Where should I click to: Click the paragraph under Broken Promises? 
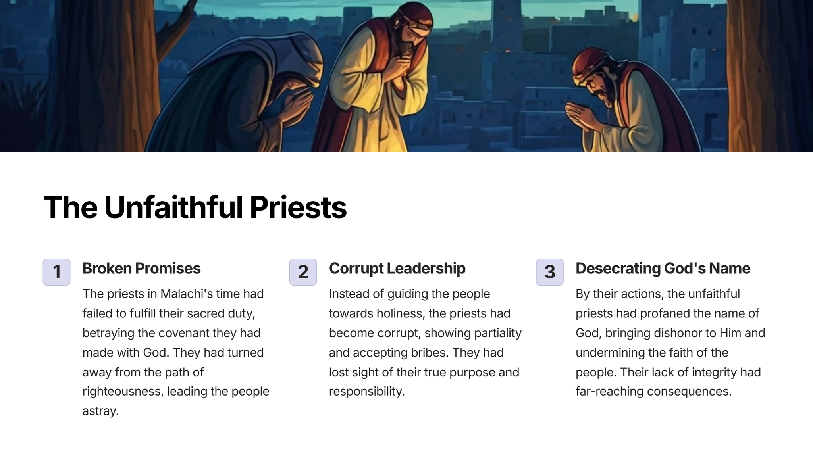click(x=176, y=352)
